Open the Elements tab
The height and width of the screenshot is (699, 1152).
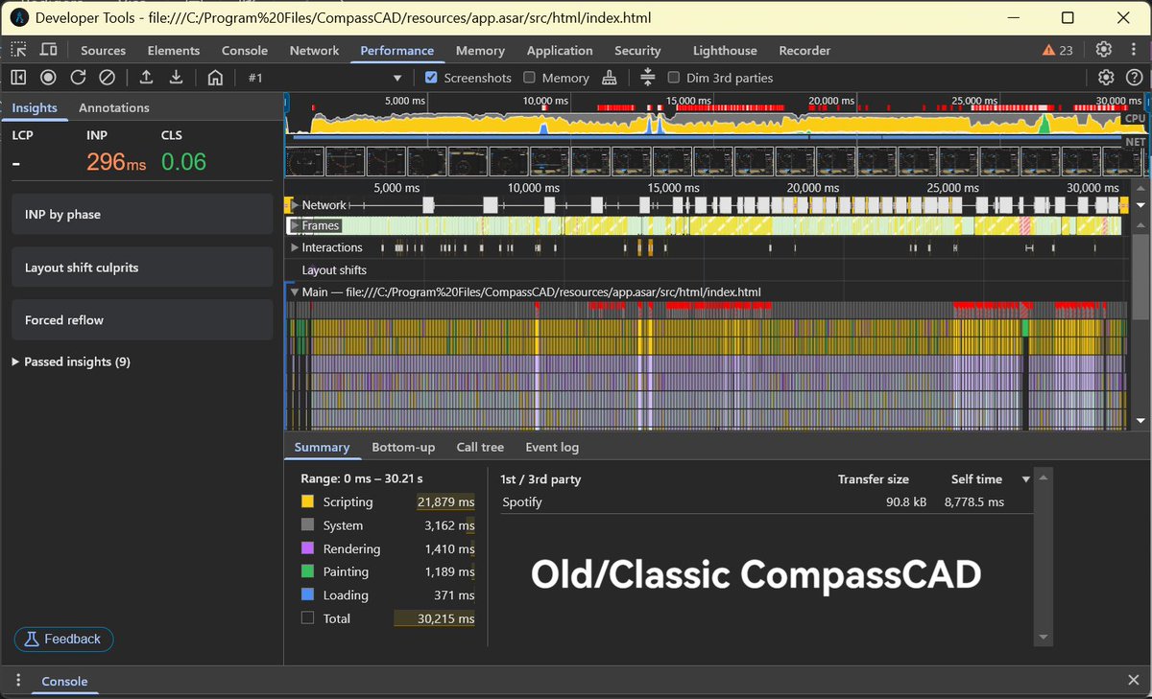coord(174,51)
